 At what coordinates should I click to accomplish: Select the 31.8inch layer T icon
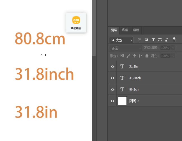coord(122,78)
